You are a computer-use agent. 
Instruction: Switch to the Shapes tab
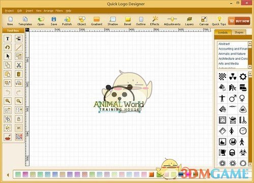pos(239,32)
